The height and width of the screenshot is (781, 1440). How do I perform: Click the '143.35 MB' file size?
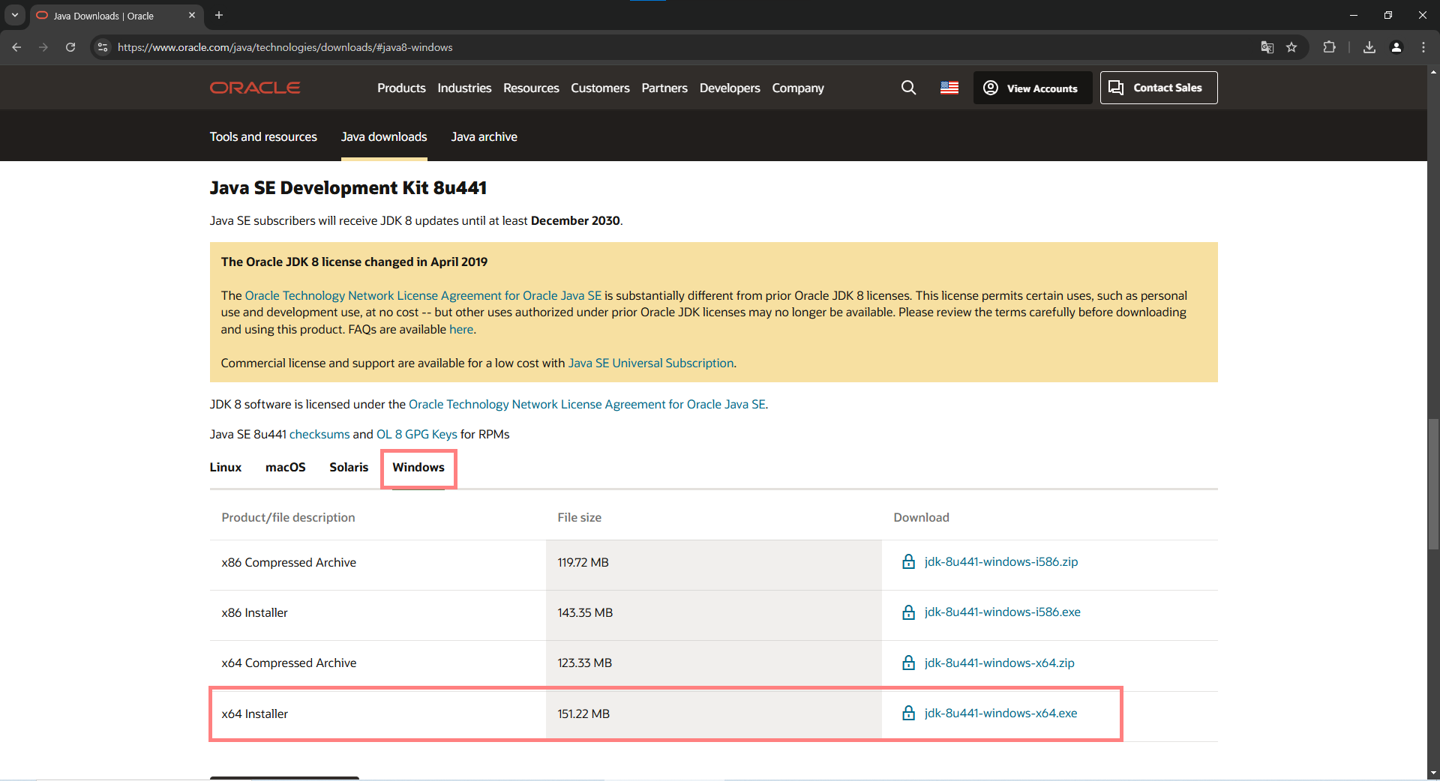tap(585, 612)
